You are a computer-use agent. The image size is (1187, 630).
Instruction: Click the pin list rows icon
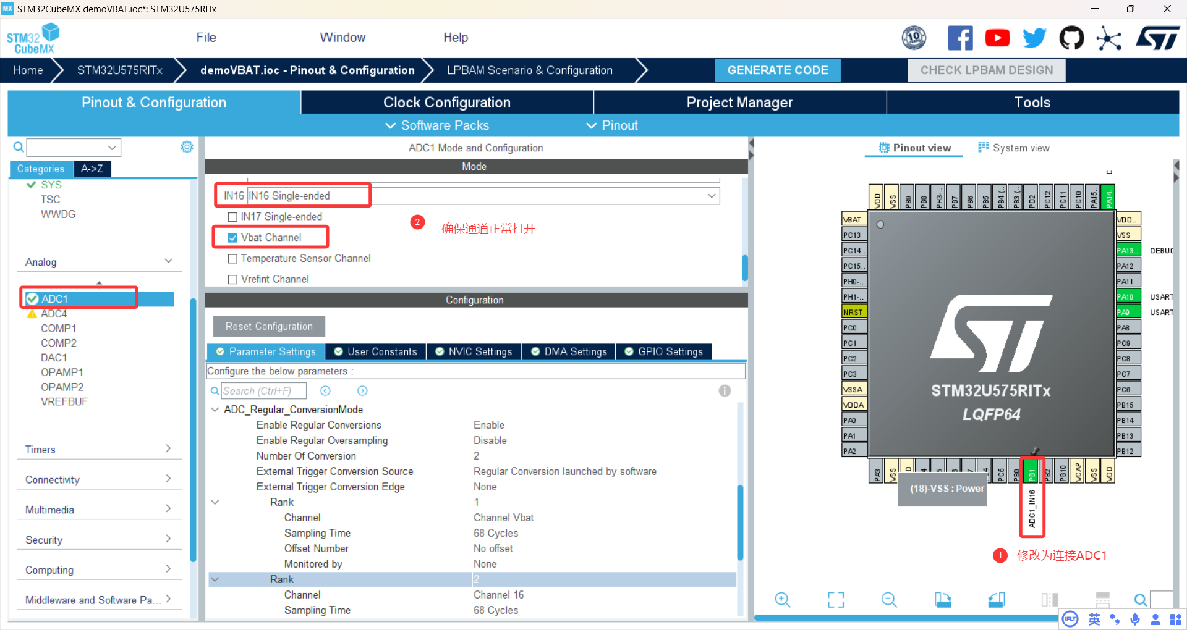[1103, 600]
